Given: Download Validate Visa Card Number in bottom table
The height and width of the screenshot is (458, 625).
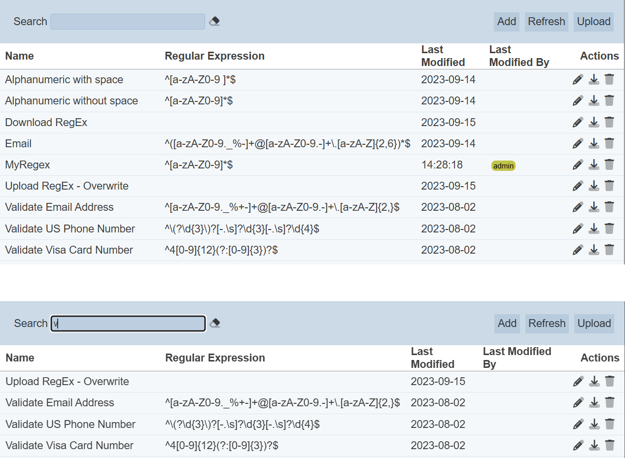Looking at the screenshot, I should [x=594, y=446].
